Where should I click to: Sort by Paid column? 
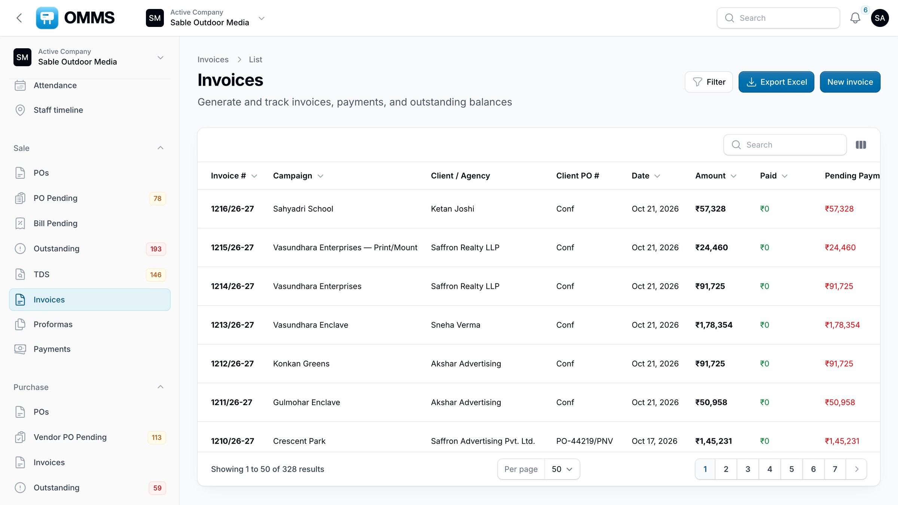coord(774,176)
